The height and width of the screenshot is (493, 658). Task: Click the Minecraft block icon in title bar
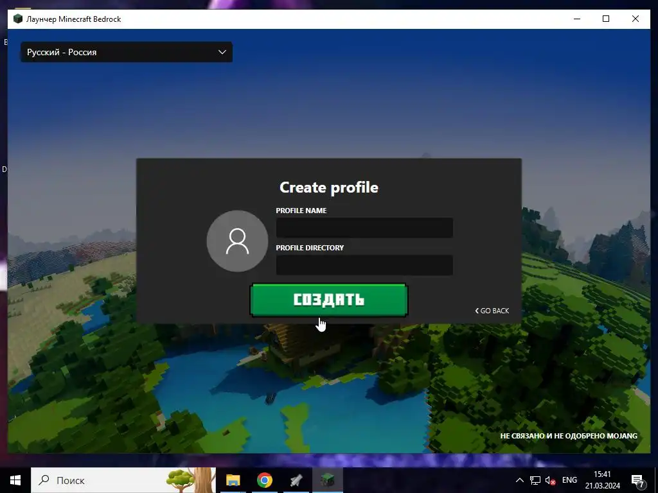coord(17,19)
